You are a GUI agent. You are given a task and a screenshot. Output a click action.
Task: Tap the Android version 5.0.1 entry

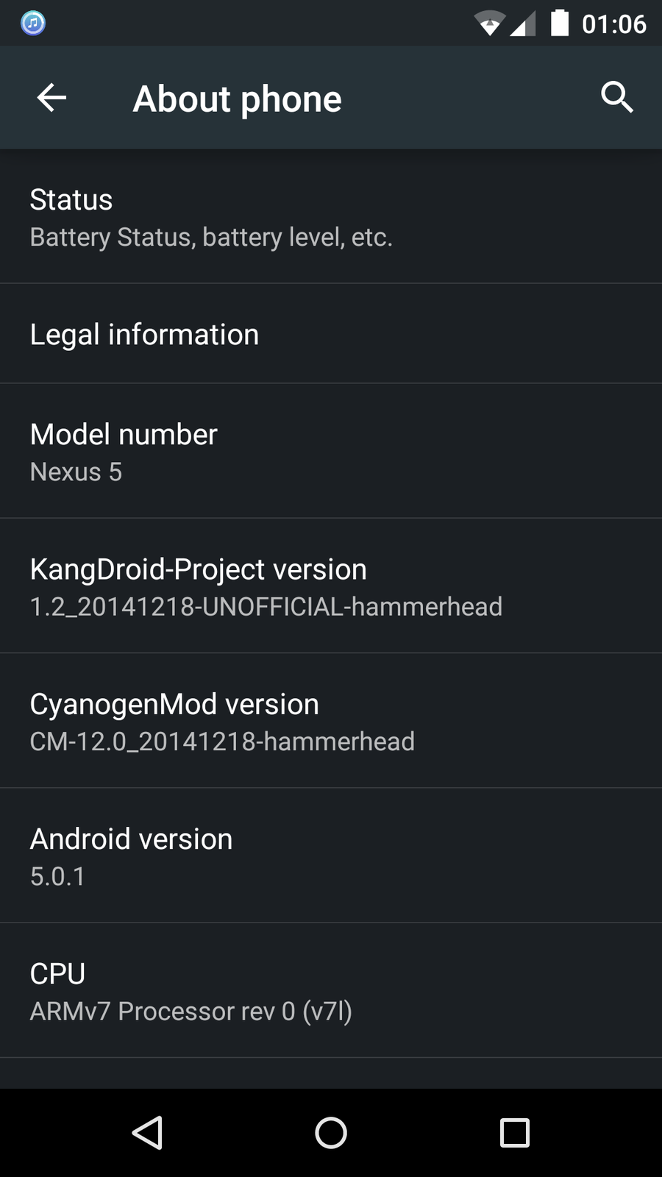coord(331,856)
